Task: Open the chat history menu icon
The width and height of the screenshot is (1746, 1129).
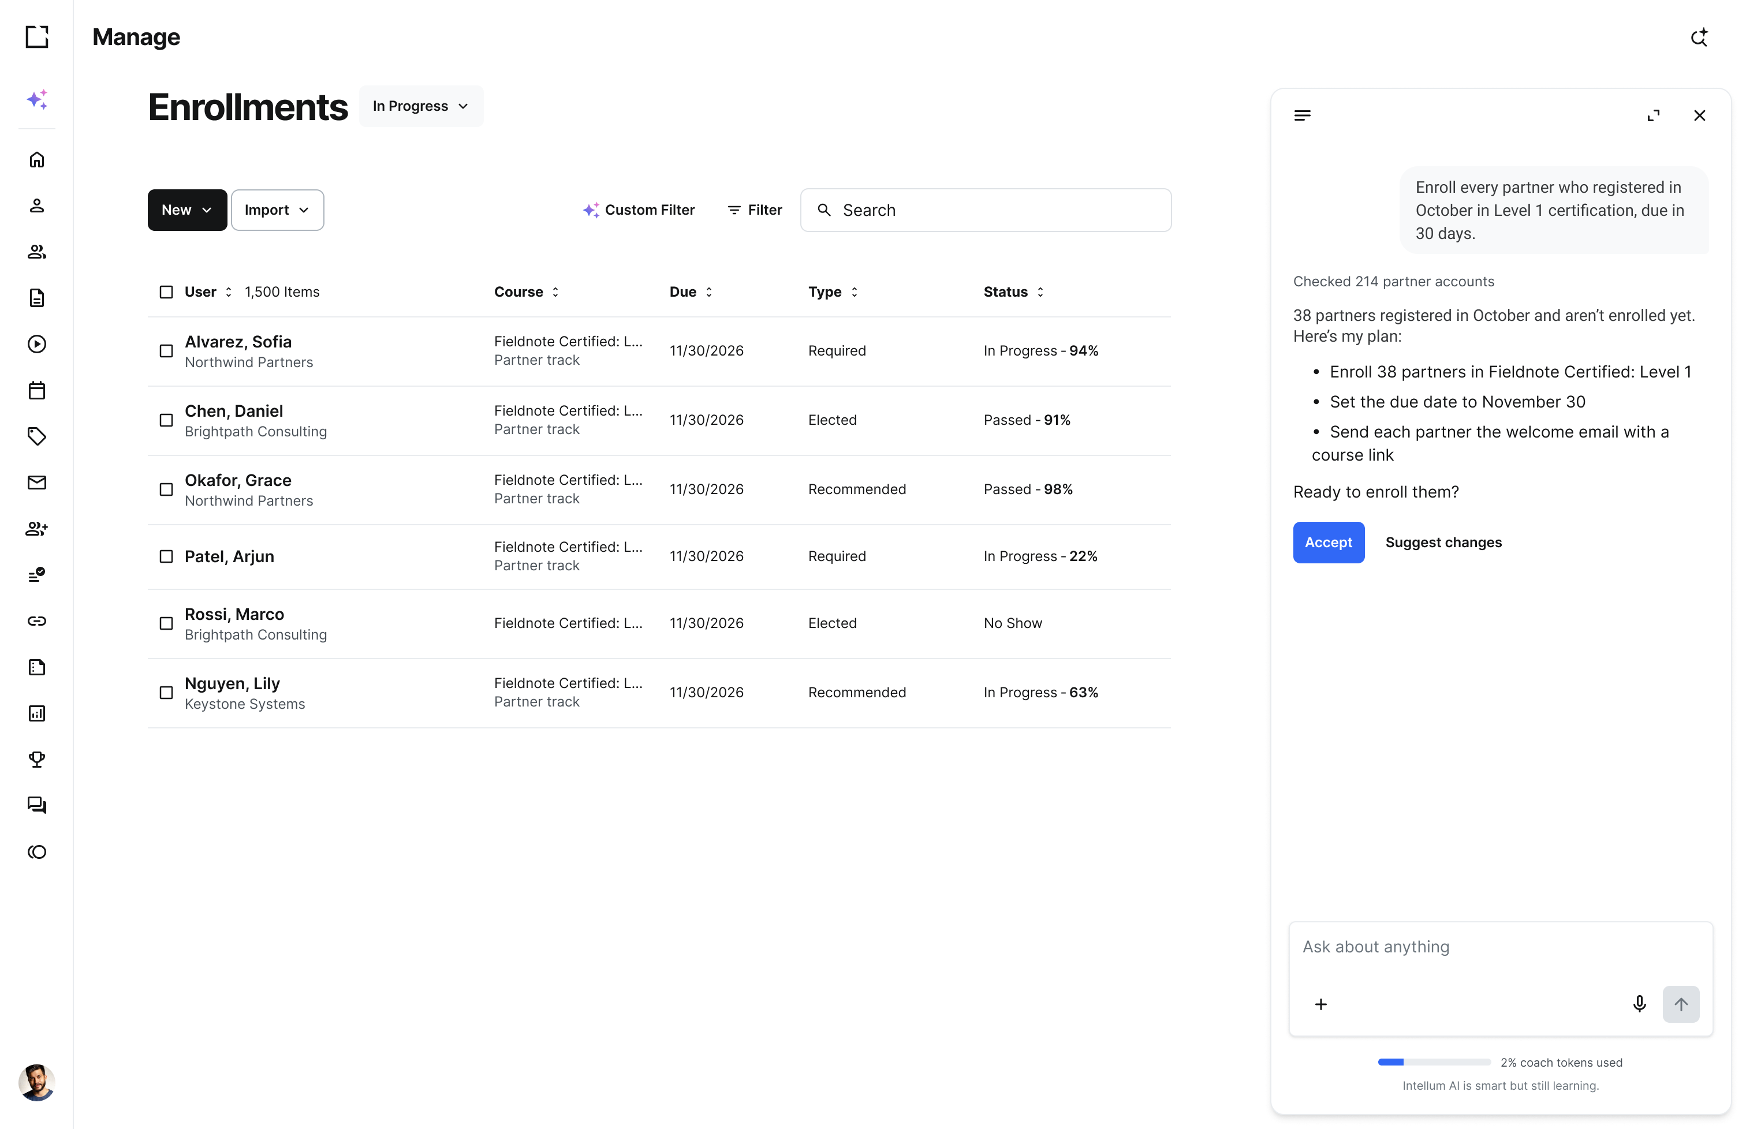Action: coord(1303,115)
